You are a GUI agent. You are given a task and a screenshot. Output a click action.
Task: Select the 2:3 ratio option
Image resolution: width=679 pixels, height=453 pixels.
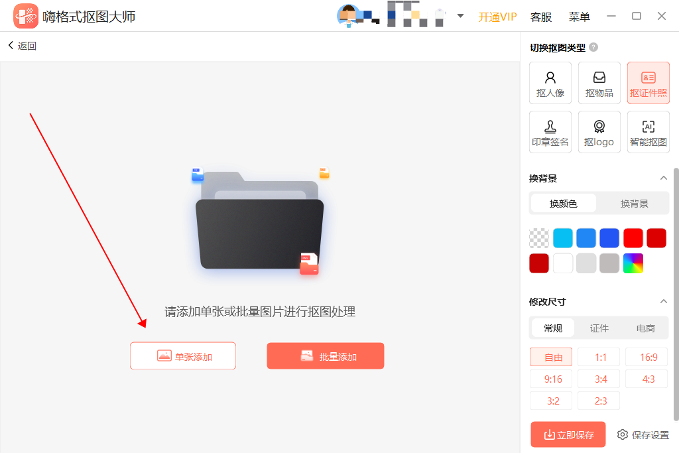(x=599, y=401)
